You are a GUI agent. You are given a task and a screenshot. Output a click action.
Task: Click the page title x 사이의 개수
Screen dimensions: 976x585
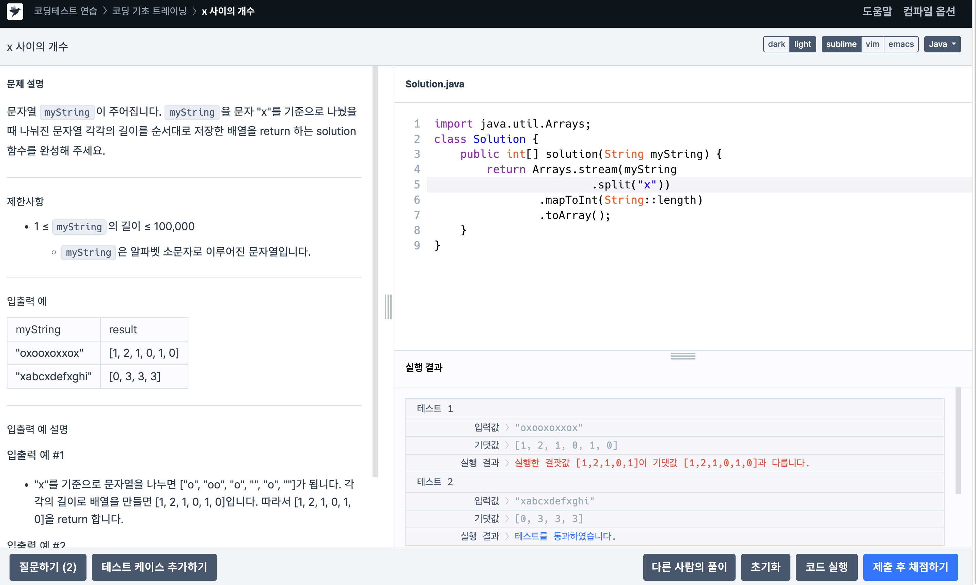[x=37, y=47]
